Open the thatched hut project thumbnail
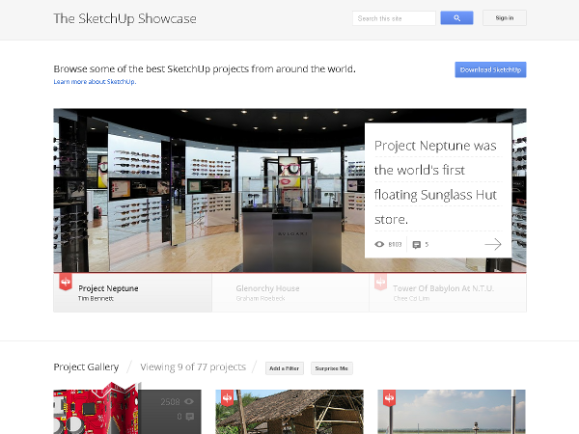The width and height of the screenshot is (579, 434). (289, 412)
